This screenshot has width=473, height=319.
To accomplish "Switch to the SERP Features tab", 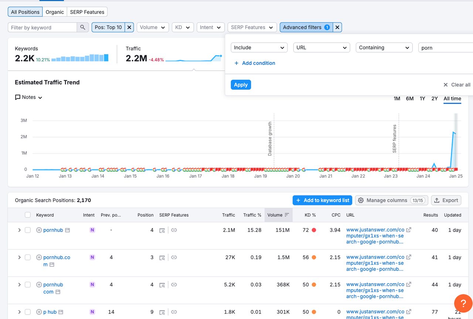I will (x=87, y=12).
